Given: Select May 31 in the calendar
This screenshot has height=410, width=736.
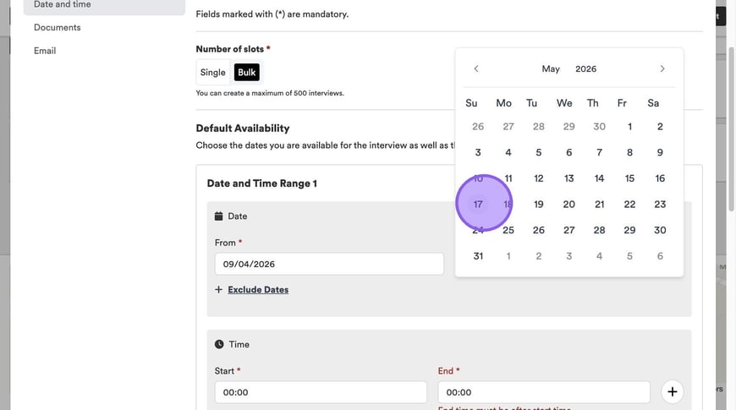Looking at the screenshot, I should coord(478,256).
